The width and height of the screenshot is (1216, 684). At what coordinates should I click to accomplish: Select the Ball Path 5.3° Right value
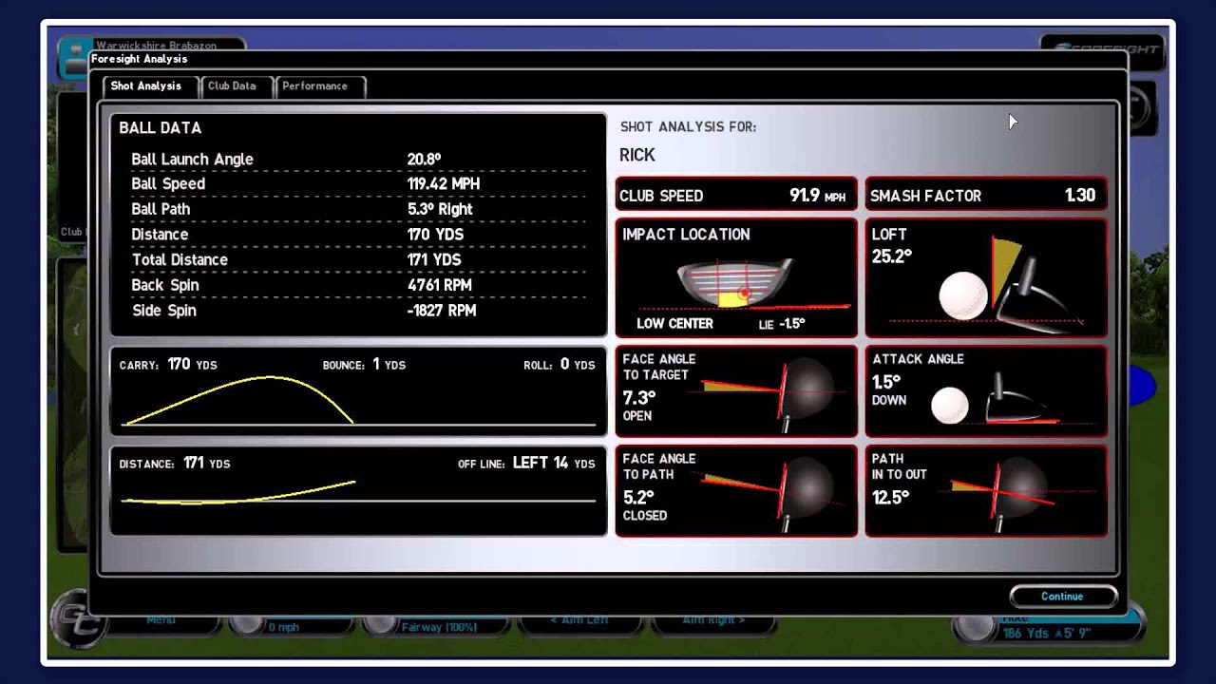440,209
